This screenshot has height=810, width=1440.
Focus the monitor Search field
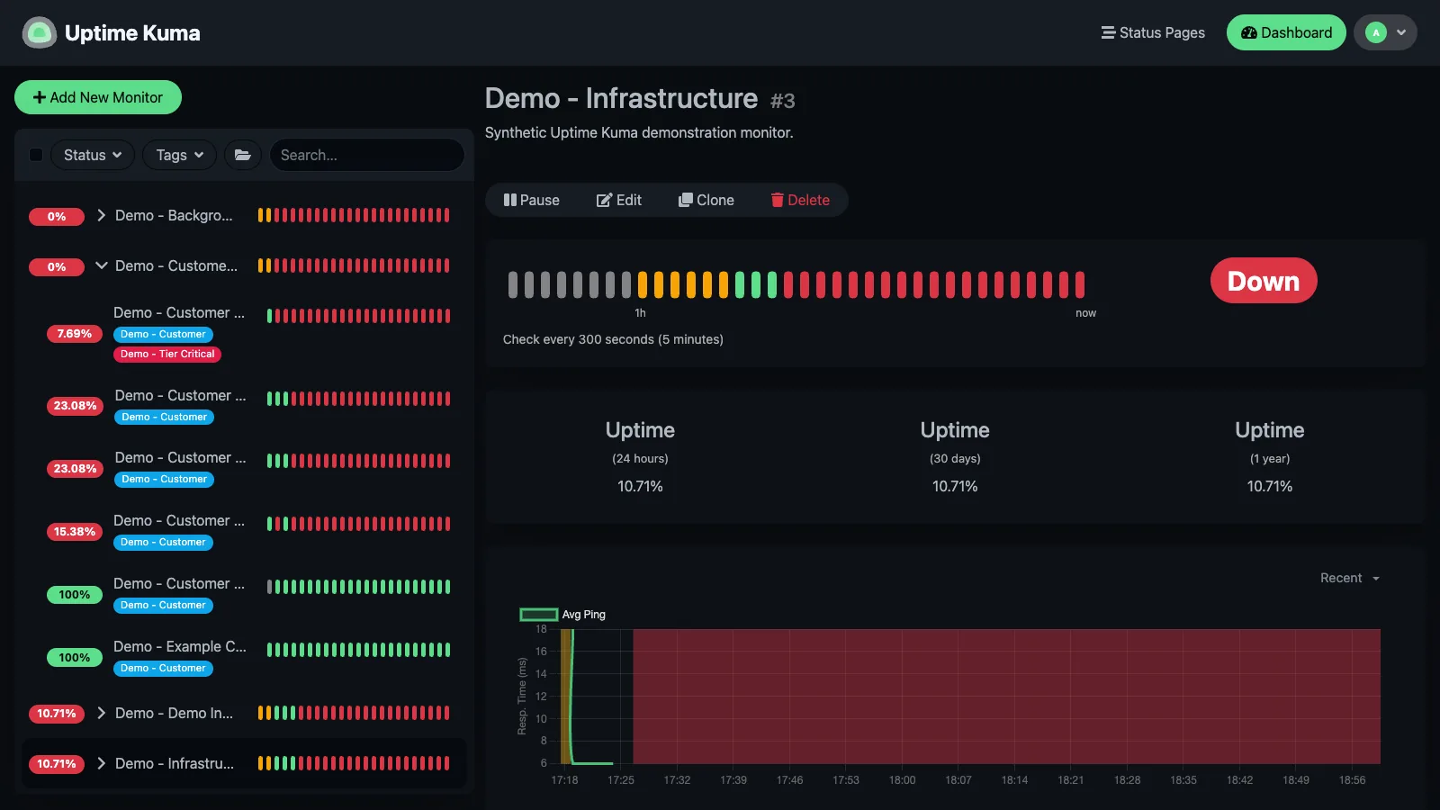(366, 155)
